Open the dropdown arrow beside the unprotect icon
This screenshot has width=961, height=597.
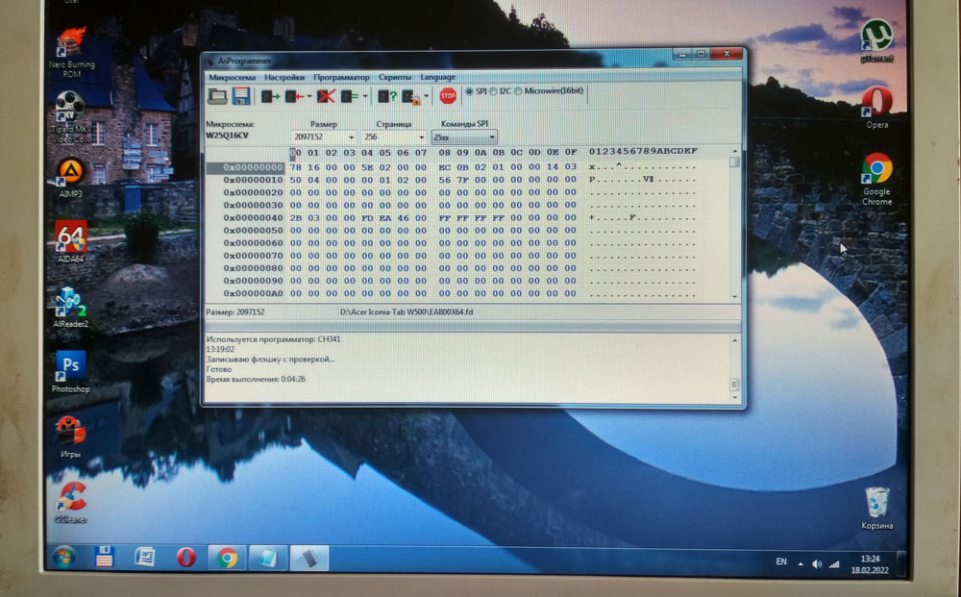tap(426, 97)
